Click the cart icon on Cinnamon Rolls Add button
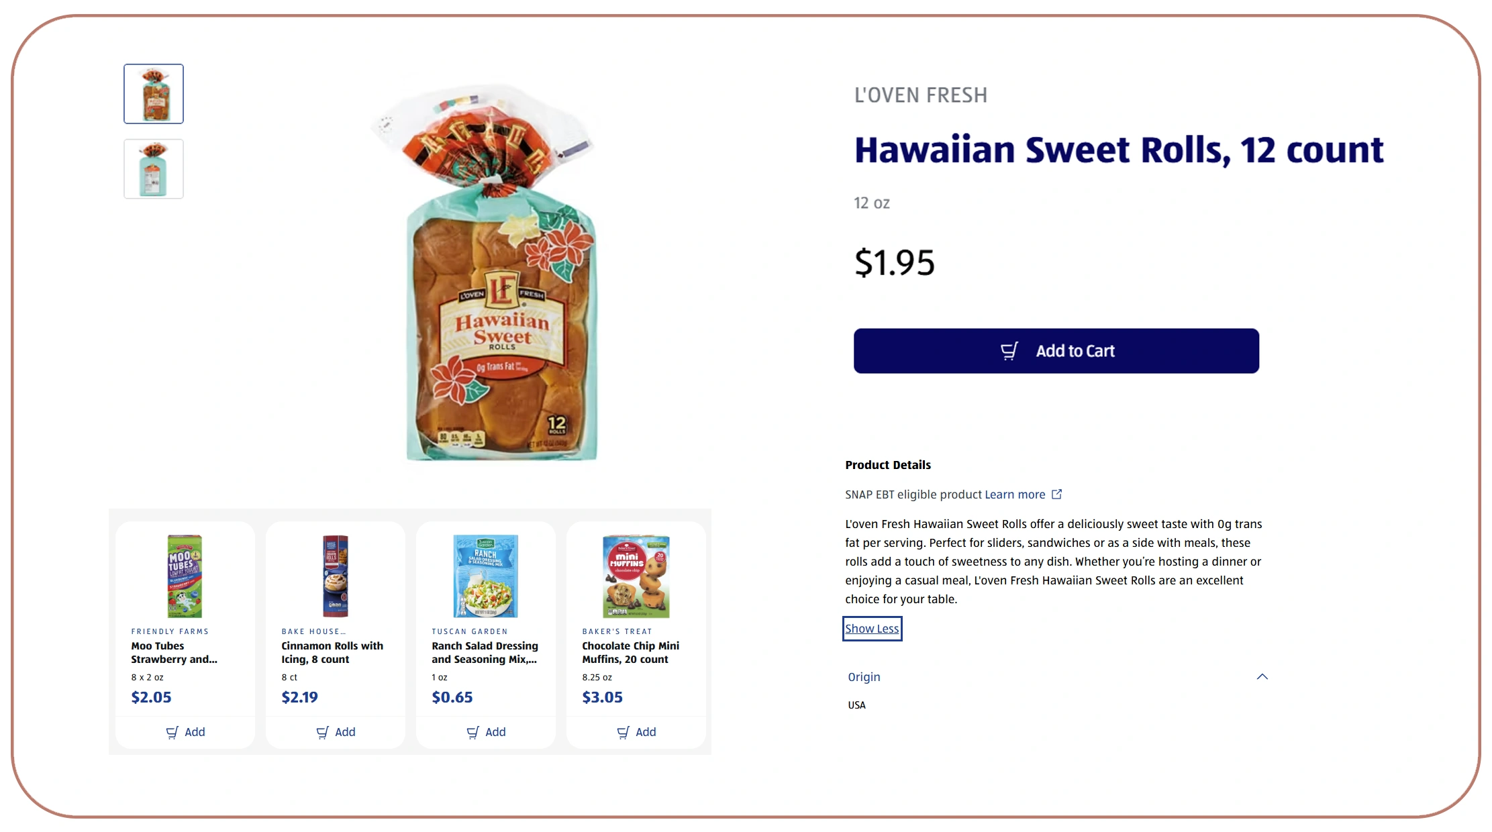 click(324, 732)
